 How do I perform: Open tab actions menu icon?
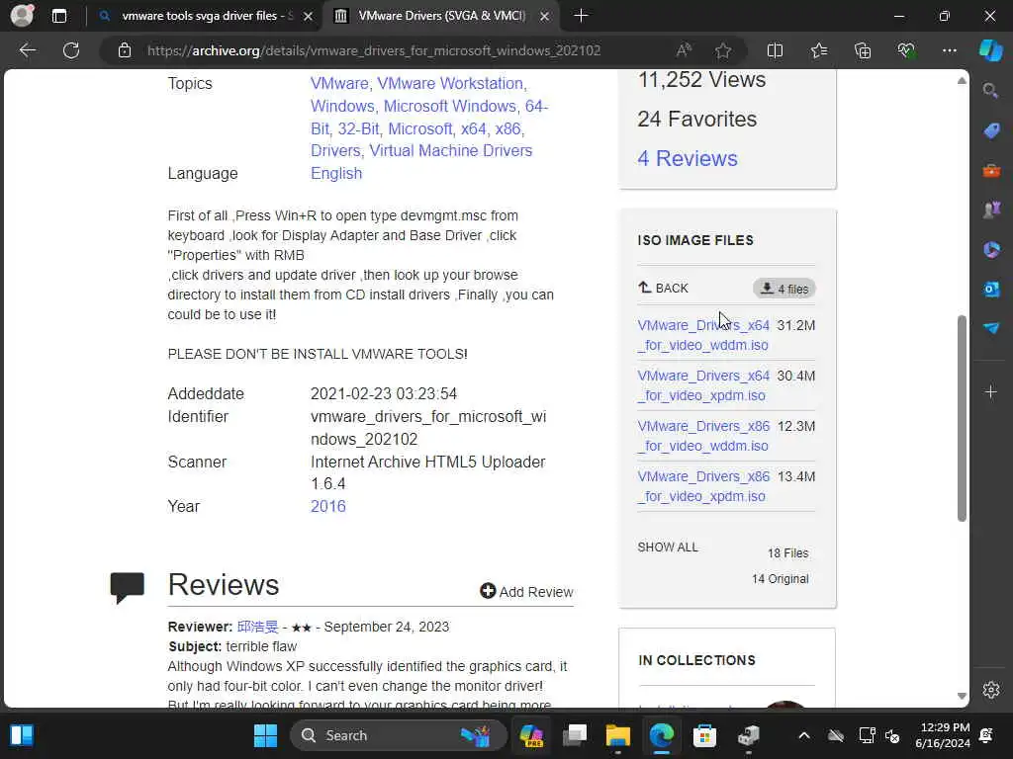click(59, 16)
